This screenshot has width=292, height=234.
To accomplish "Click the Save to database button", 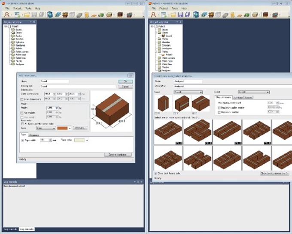I will [119, 154].
